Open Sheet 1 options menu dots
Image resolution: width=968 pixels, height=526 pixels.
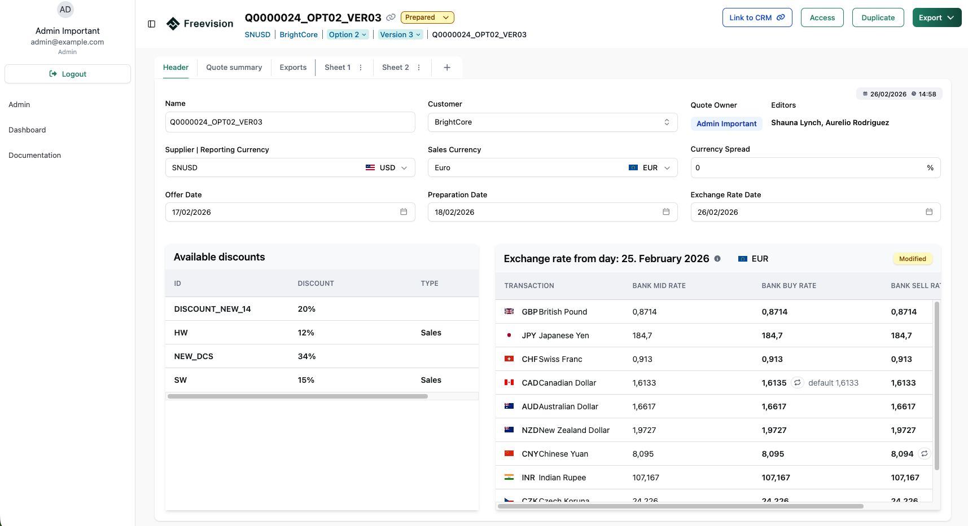(361, 68)
